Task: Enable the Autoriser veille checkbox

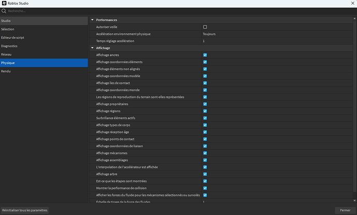Action: (x=205, y=27)
